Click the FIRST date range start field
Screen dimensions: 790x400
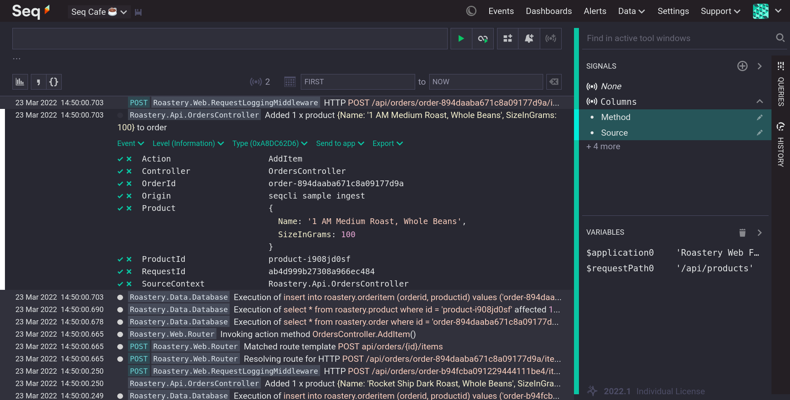(357, 82)
